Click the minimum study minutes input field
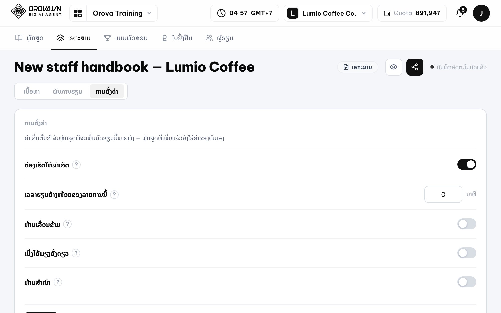The height and width of the screenshot is (313, 501). 443,194
